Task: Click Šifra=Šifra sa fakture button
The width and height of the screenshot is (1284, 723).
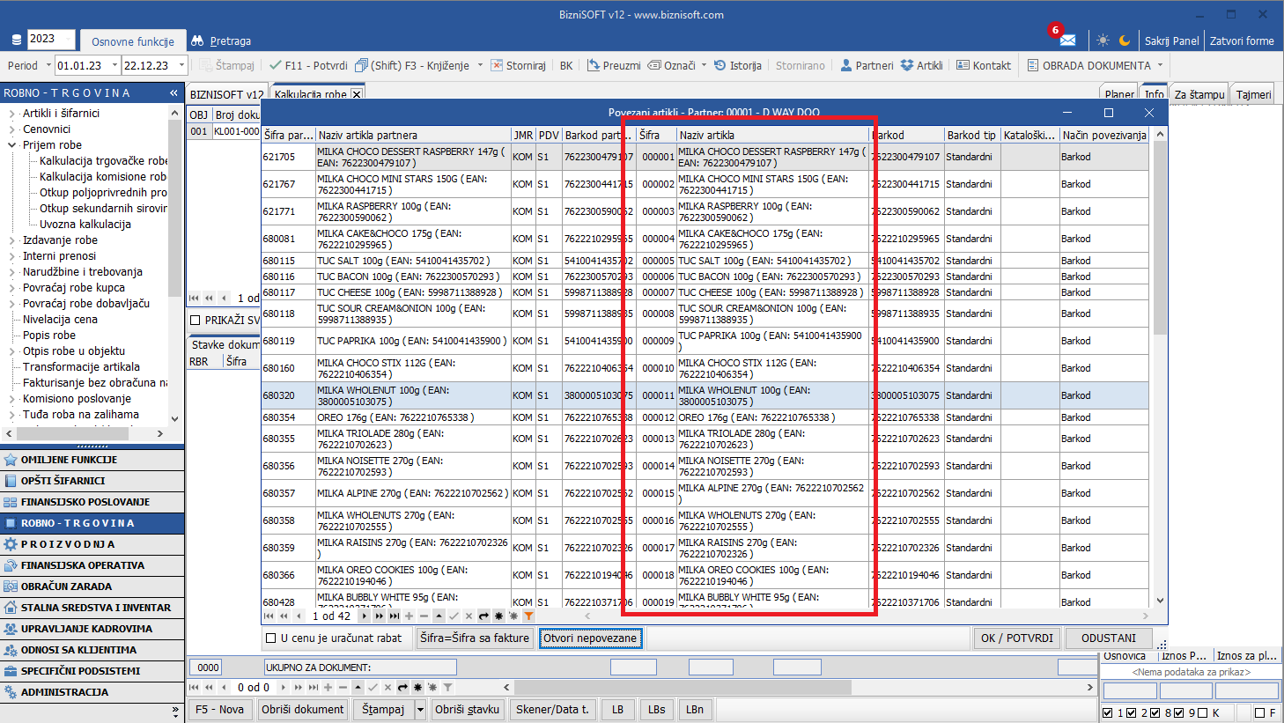Action: click(x=475, y=638)
